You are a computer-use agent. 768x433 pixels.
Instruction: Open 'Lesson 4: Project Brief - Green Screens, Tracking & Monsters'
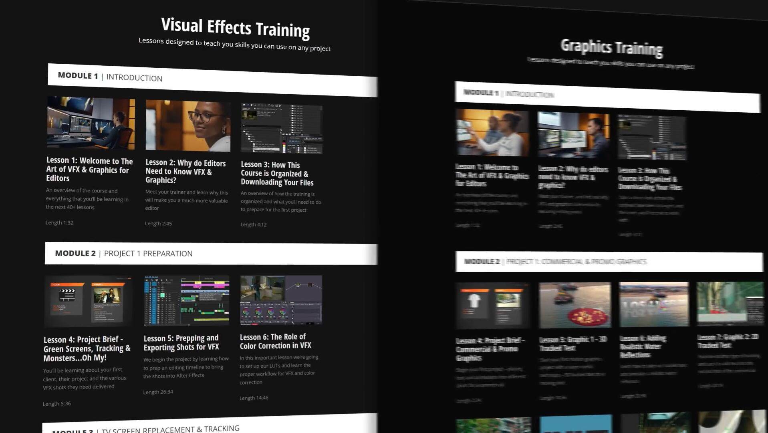(87, 349)
